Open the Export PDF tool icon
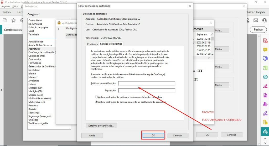 tap(265, 59)
